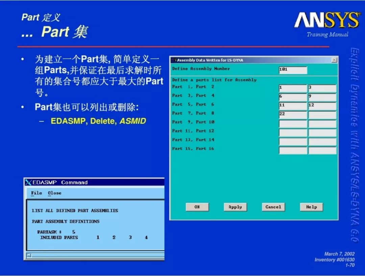
Task: Click the empty Part 10 input field
Action: [322, 123]
